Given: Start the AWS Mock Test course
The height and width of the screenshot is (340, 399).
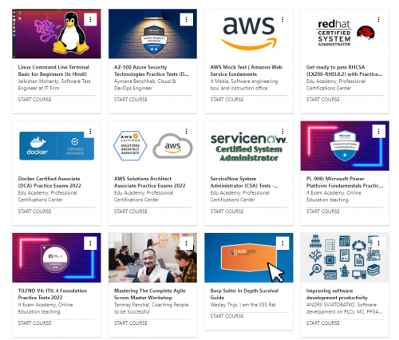Looking at the screenshot, I should click(x=227, y=100).
